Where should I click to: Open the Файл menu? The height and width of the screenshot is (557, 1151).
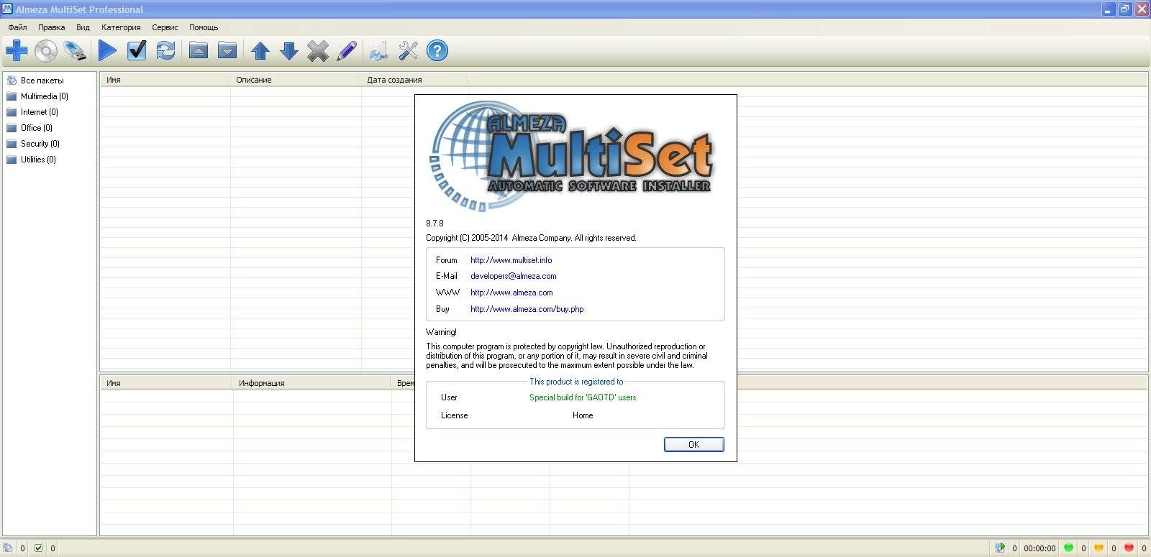[x=17, y=27]
